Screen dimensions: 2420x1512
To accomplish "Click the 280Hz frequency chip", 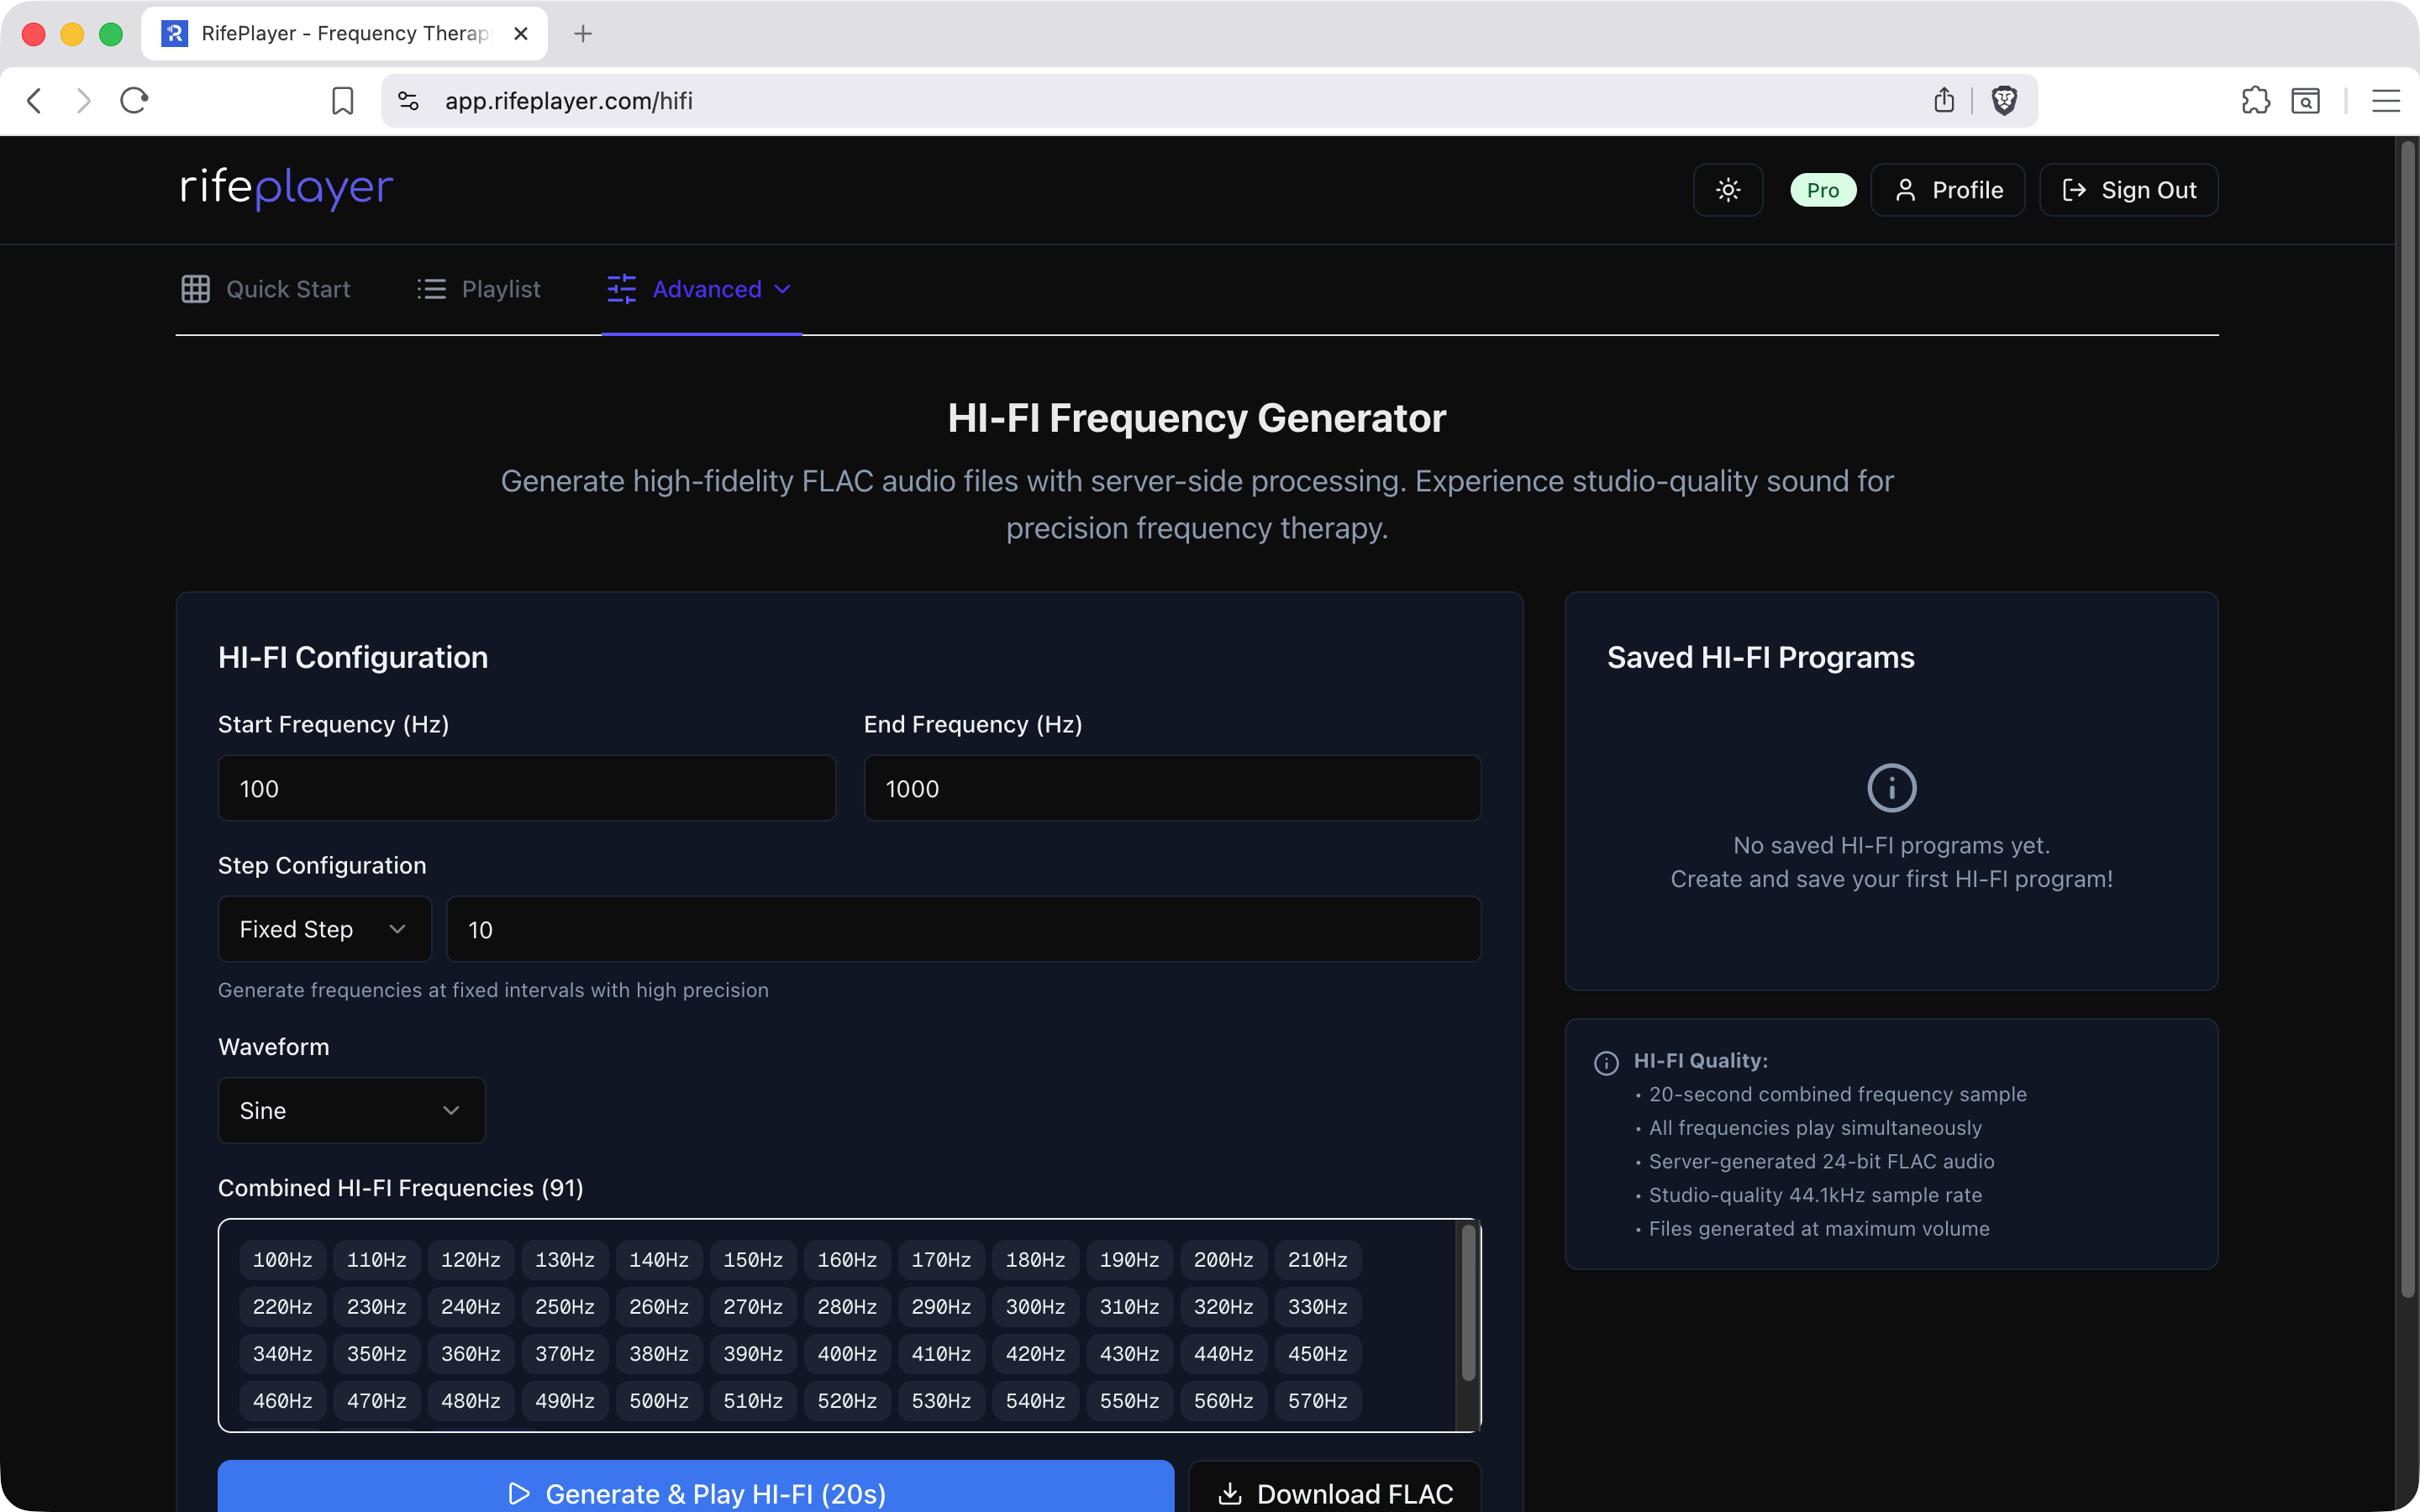I will coord(847,1307).
